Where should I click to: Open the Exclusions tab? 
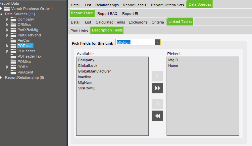tap(138, 22)
